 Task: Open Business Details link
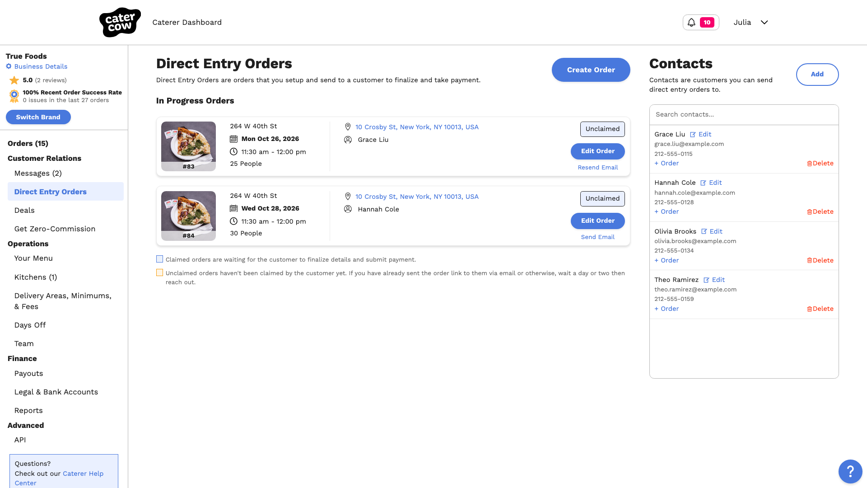tap(41, 66)
